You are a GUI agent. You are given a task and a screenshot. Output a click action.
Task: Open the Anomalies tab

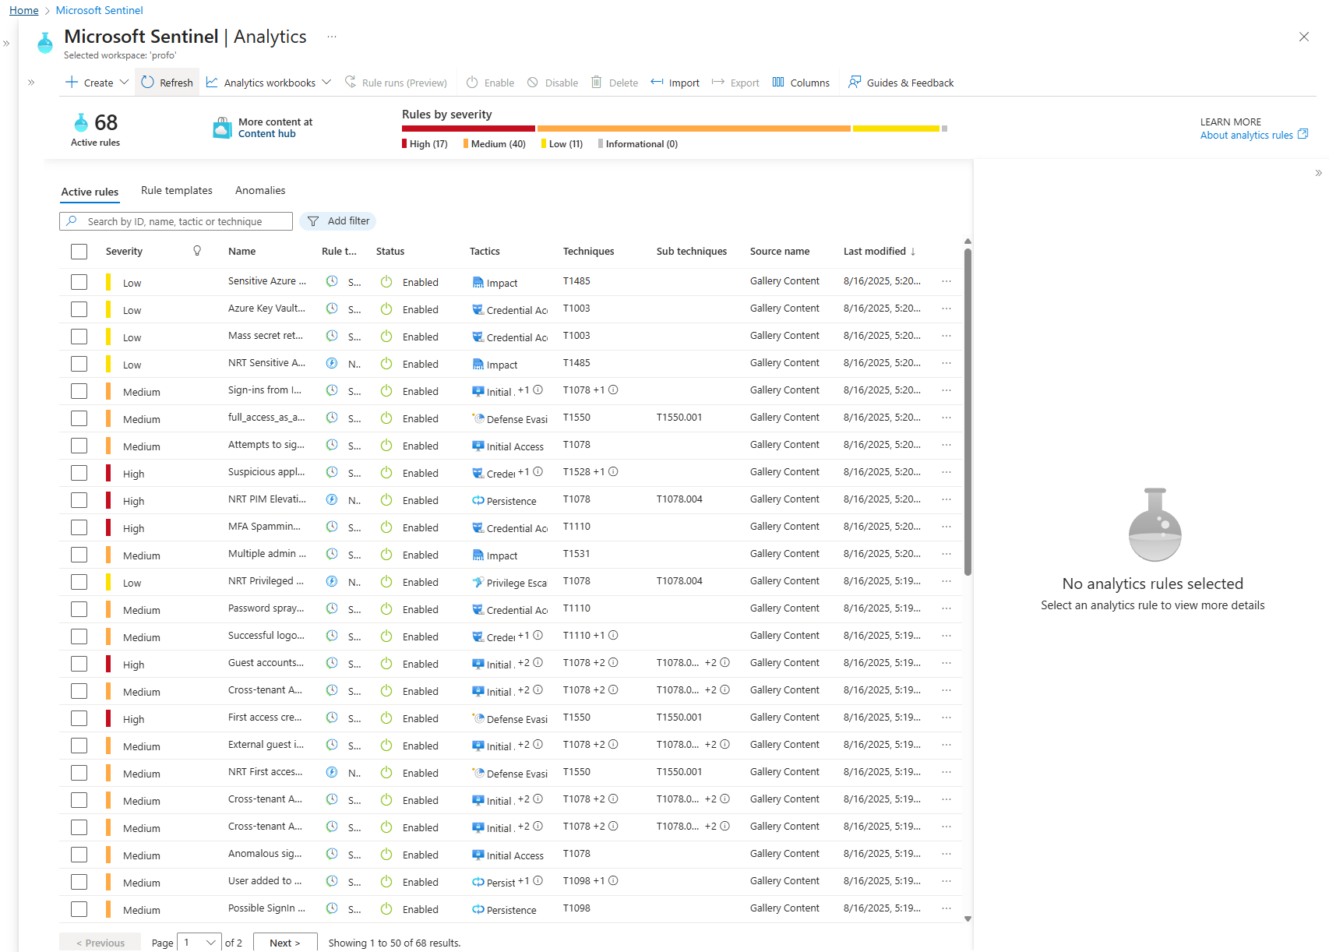coord(260,190)
